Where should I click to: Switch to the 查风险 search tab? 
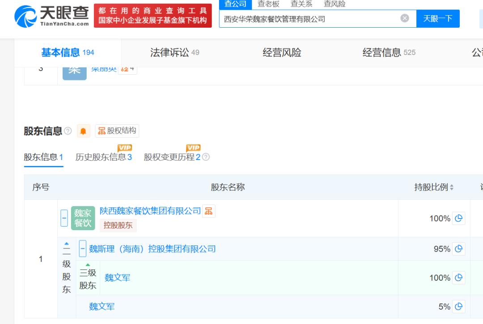[335, 4]
